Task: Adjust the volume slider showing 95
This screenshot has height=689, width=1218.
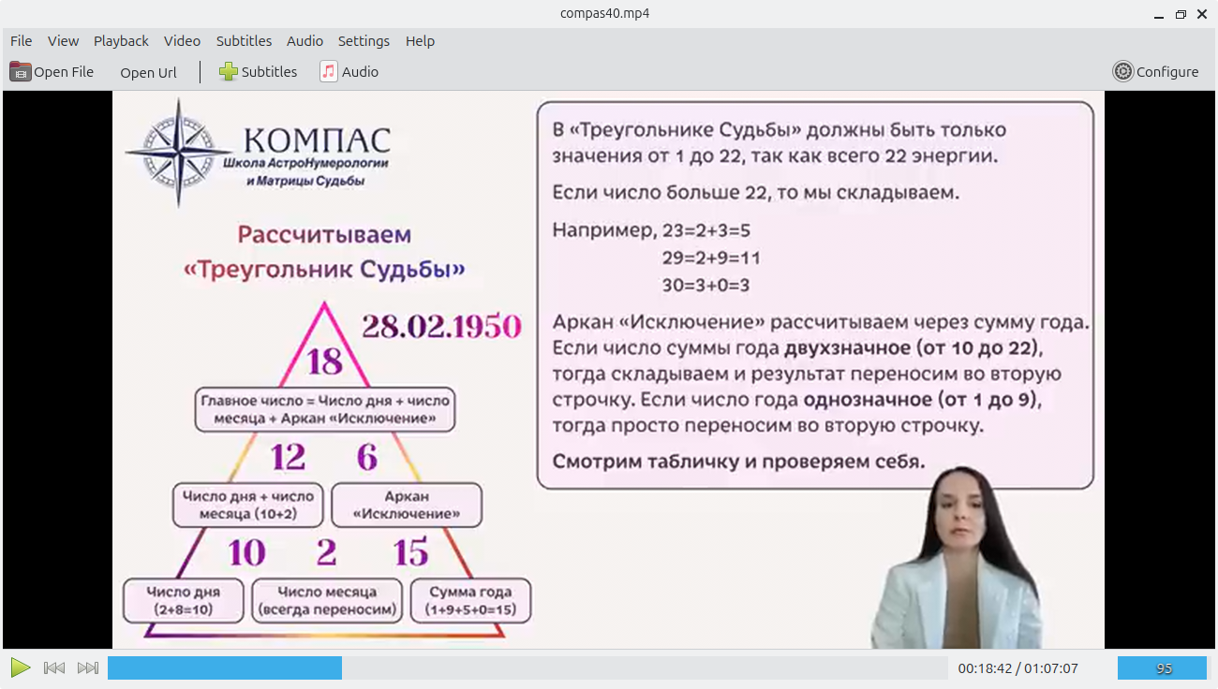Action: (1162, 668)
